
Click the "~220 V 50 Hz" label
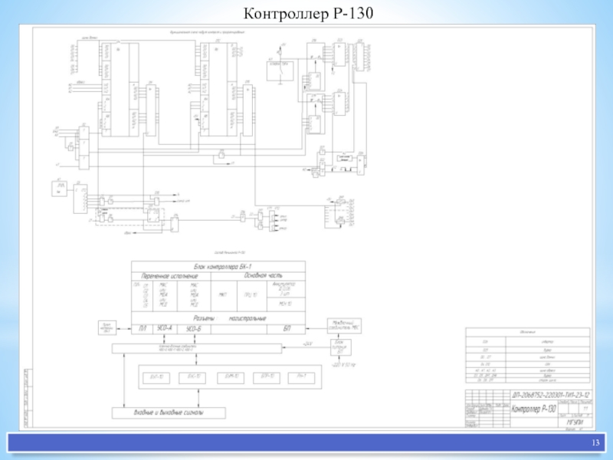tap(343, 365)
